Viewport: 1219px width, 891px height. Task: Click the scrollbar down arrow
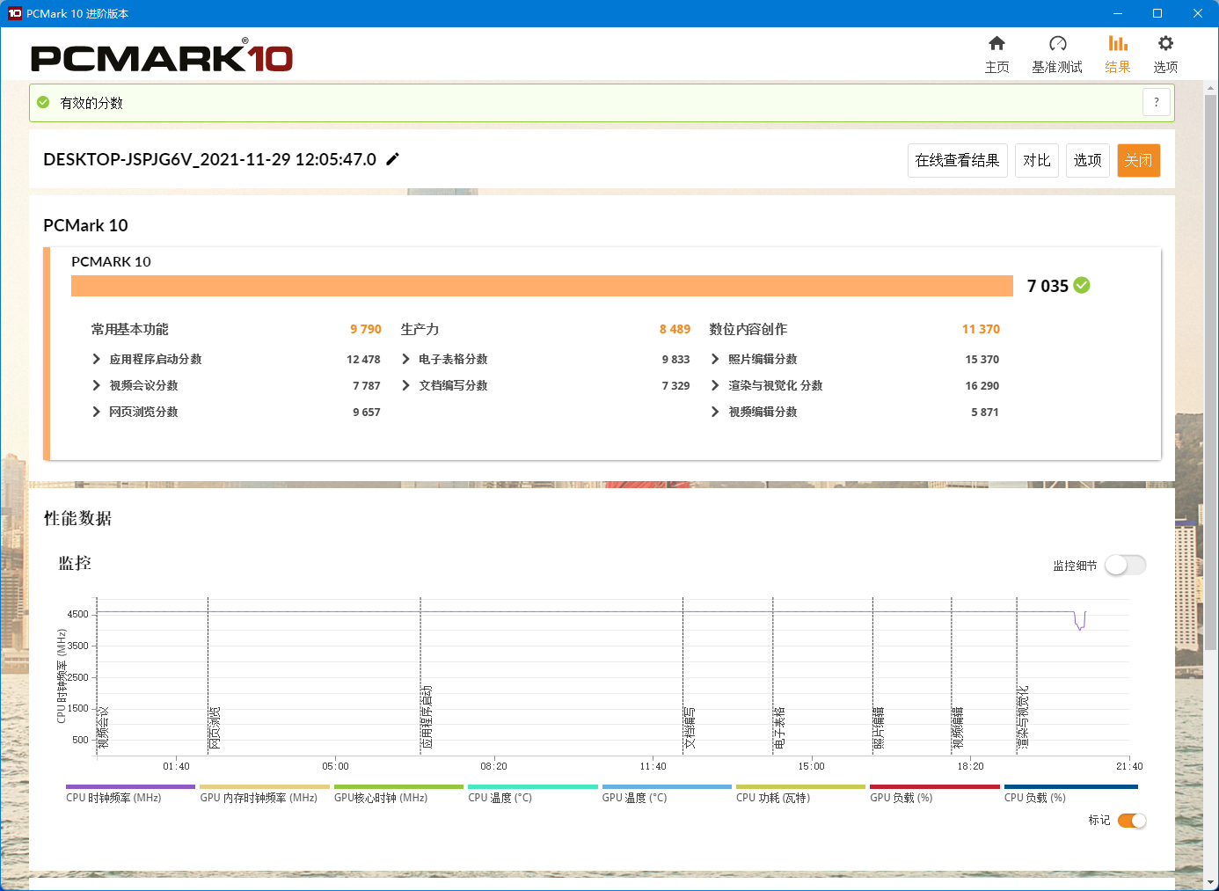tap(1211, 881)
